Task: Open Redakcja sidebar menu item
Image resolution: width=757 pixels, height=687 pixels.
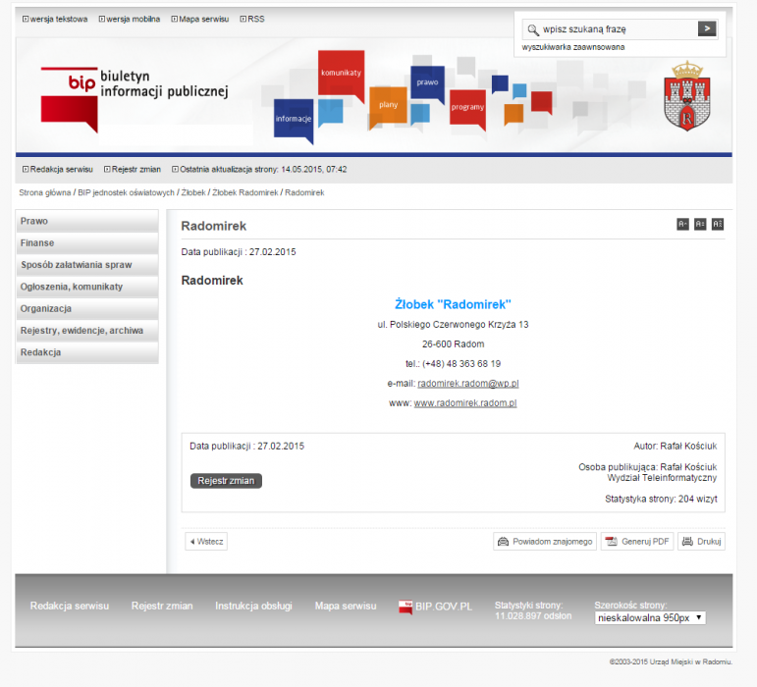Action: (x=87, y=352)
